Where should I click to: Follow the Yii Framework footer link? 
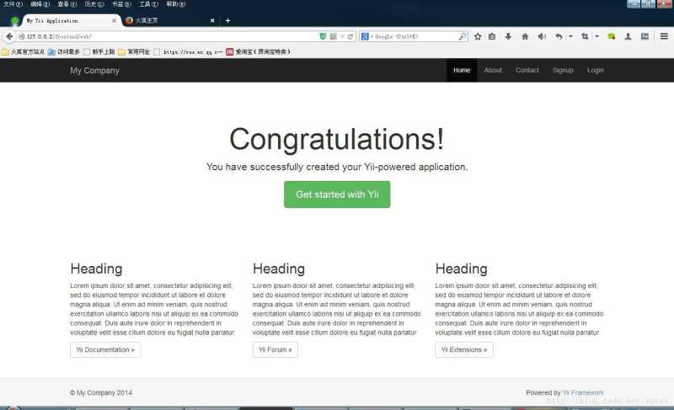[583, 392]
